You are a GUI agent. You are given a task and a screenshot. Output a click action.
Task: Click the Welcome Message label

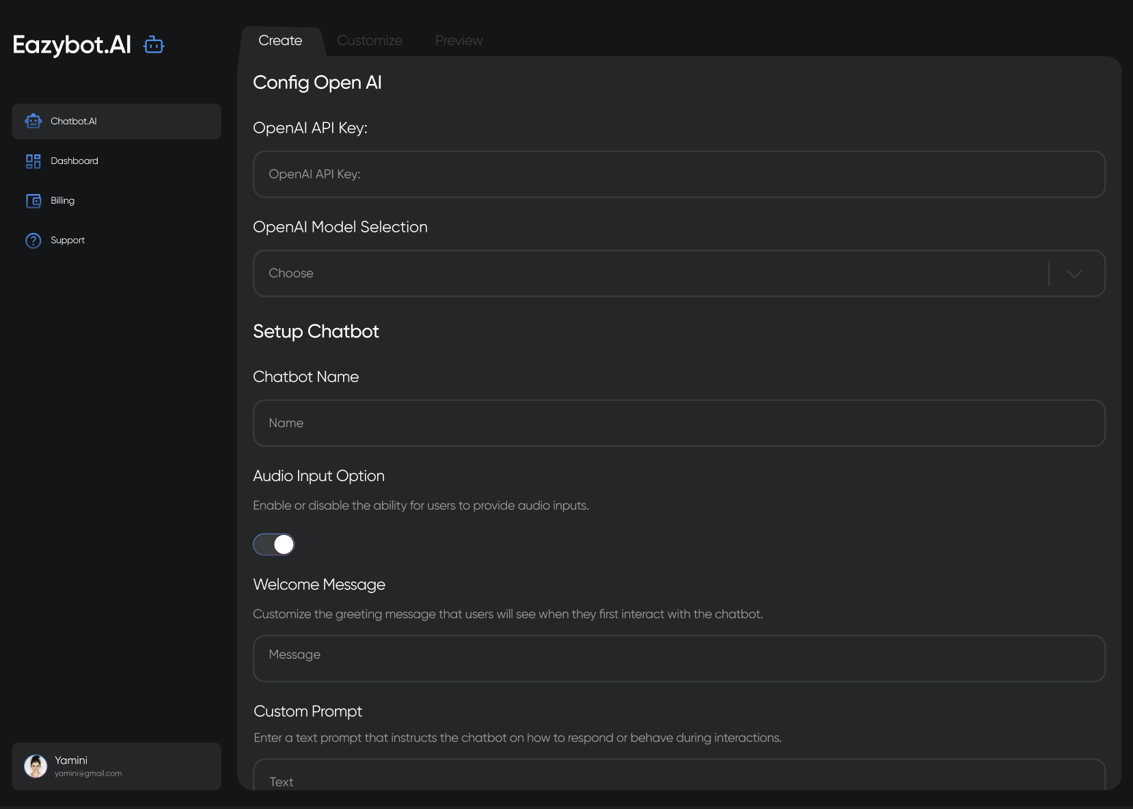[x=319, y=584]
